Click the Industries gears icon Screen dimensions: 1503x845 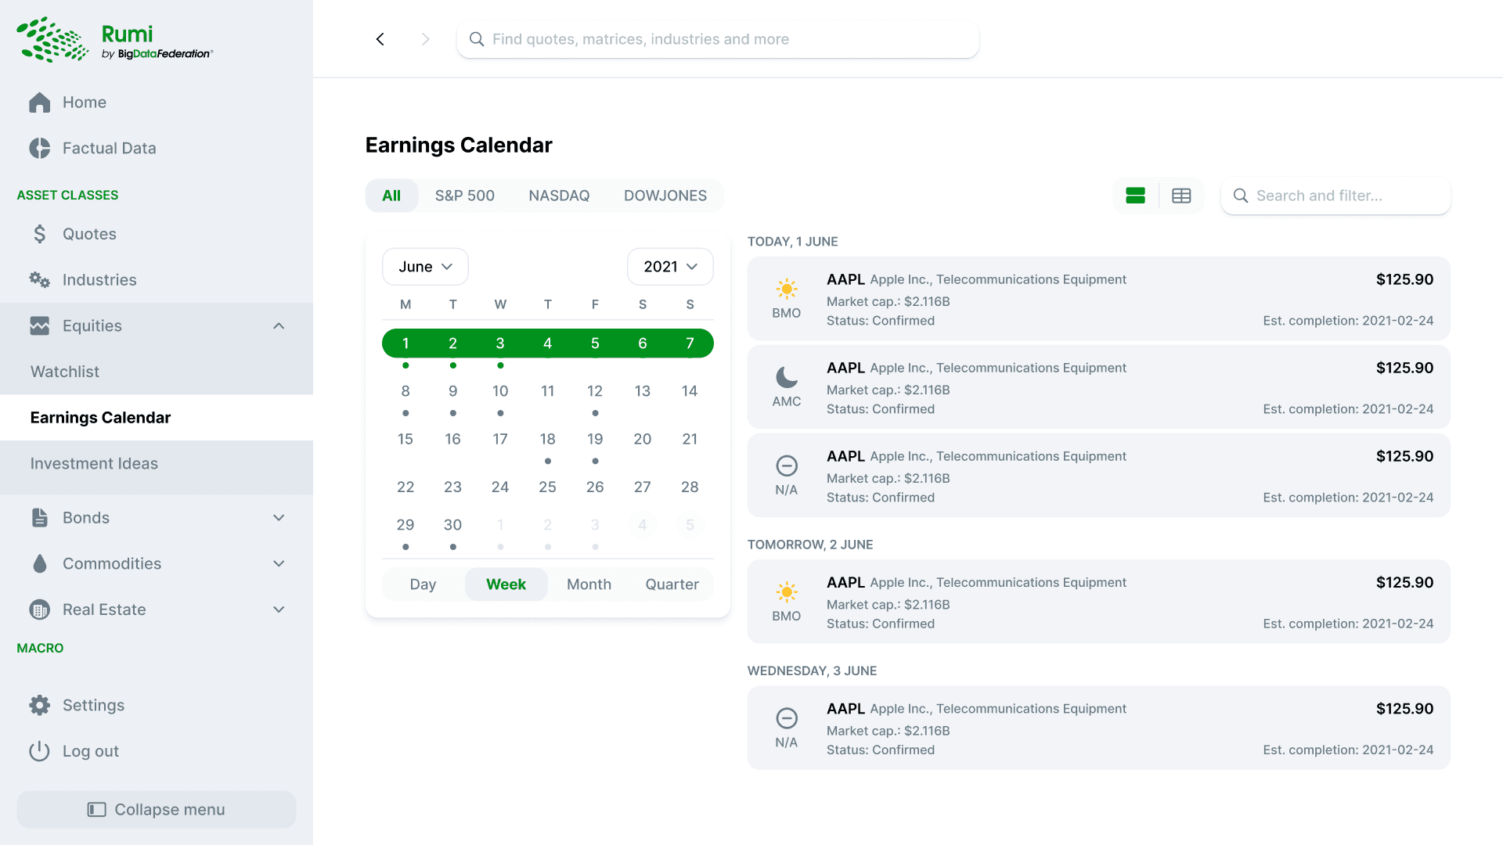[40, 280]
